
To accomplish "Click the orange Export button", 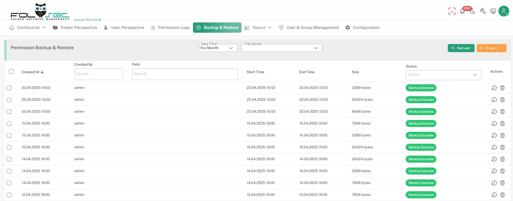I will pos(491,48).
